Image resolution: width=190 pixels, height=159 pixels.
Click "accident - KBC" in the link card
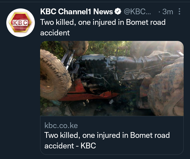(x=70, y=146)
